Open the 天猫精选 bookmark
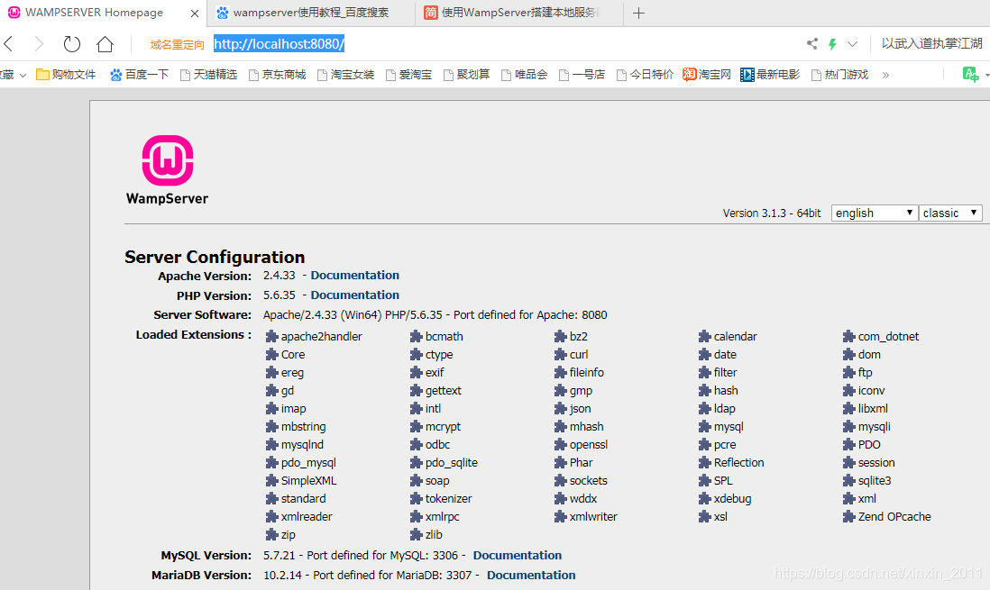The image size is (990, 590). click(208, 75)
